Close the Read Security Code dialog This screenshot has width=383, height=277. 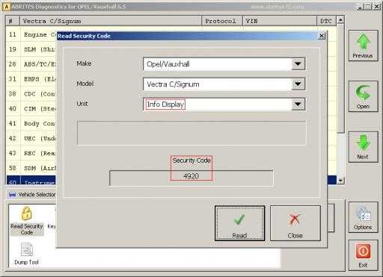(322, 36)
